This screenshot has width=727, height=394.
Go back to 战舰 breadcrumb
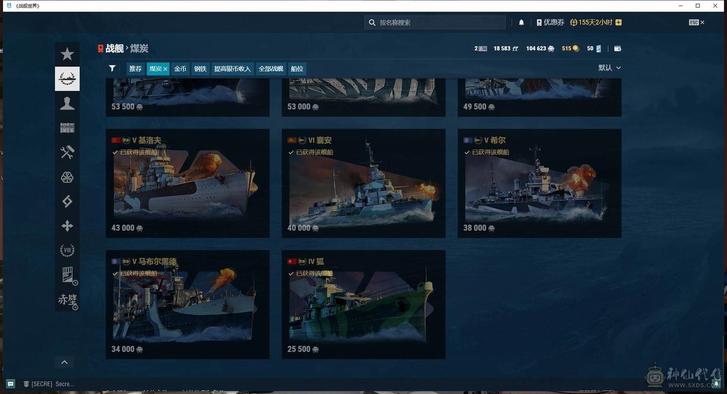(115, 48)
